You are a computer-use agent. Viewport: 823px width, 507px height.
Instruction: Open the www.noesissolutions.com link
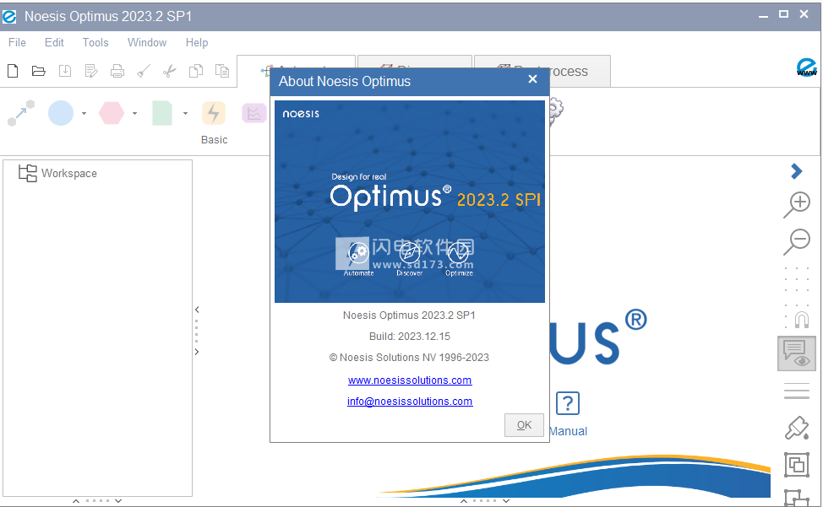pyautogui.click(x=410, y=380)
